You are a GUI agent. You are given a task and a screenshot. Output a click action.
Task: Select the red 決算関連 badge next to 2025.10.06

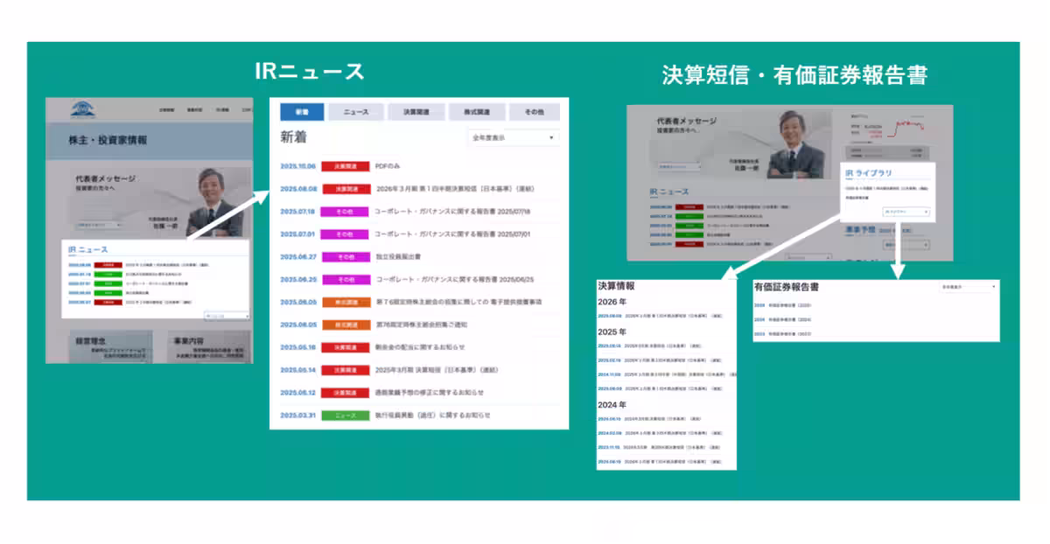345,164
